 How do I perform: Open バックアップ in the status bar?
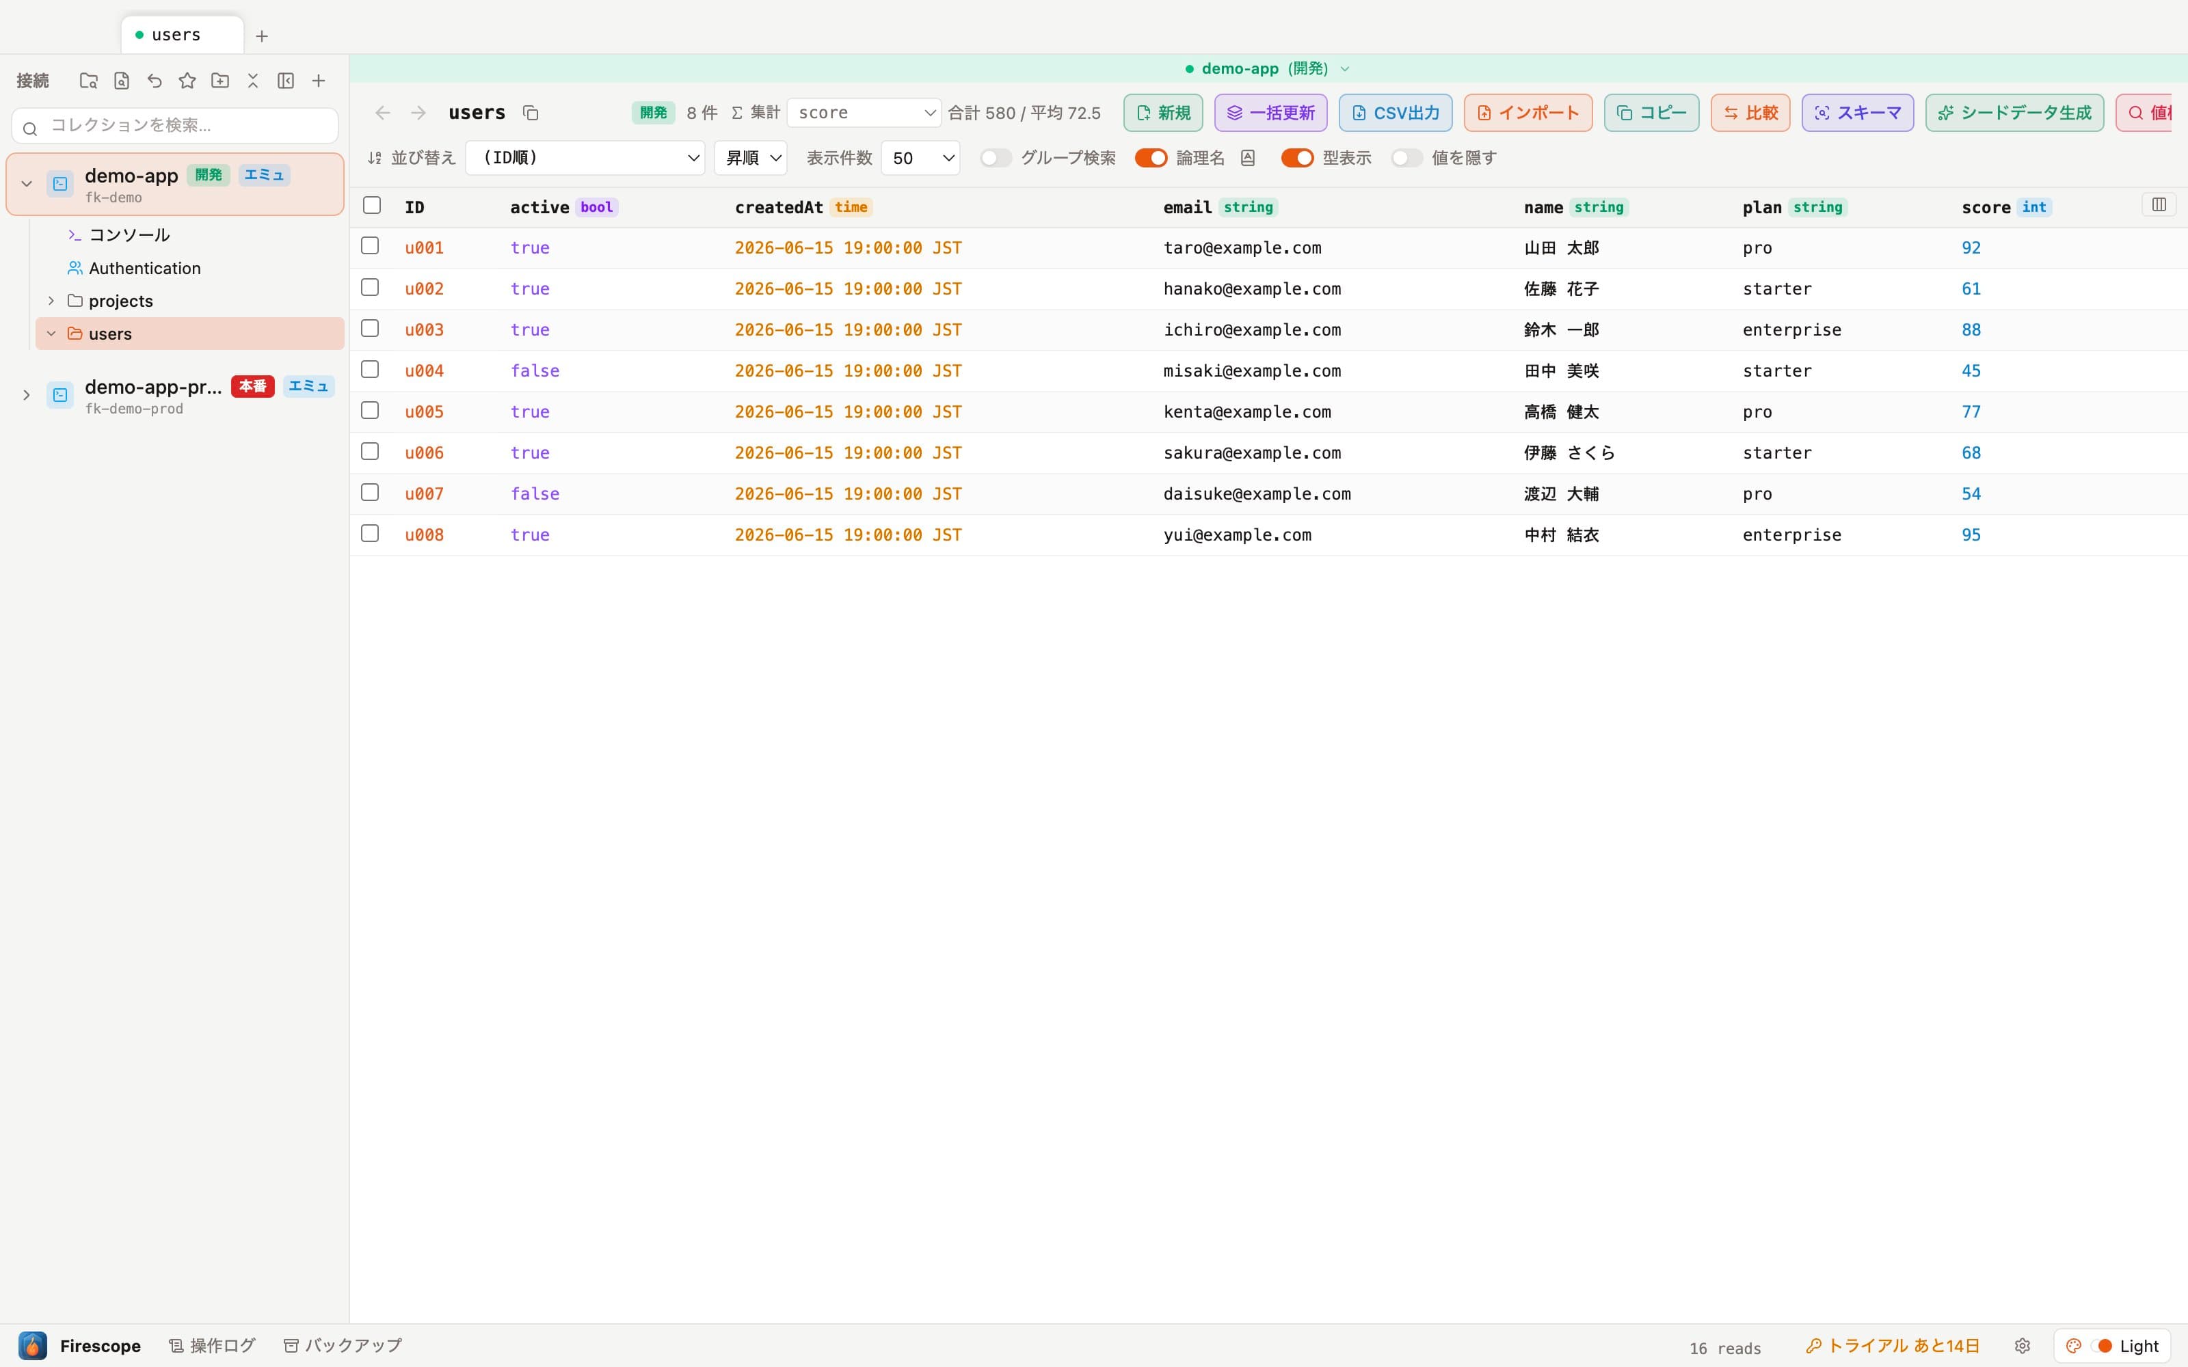[343, 1346]
